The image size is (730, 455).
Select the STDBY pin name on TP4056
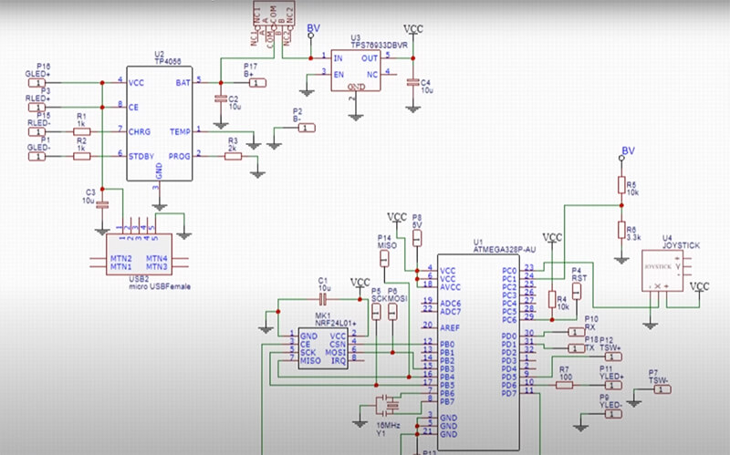[141, 156]
